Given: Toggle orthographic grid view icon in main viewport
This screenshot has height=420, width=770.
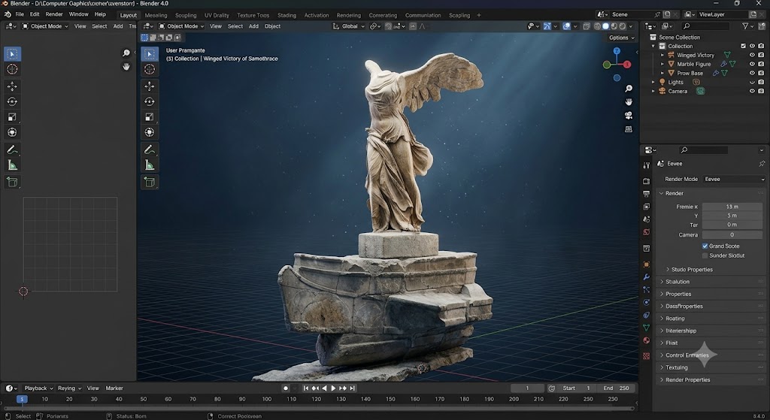Looking at the screenshot, I should (629, 129).
